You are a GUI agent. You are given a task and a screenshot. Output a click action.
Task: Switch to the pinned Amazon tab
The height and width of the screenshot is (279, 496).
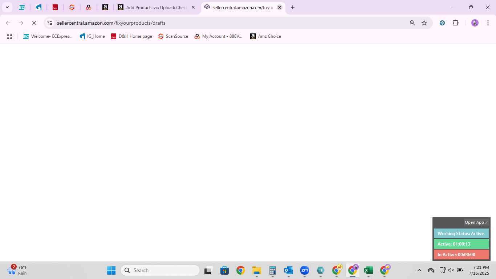coord(105,7)
